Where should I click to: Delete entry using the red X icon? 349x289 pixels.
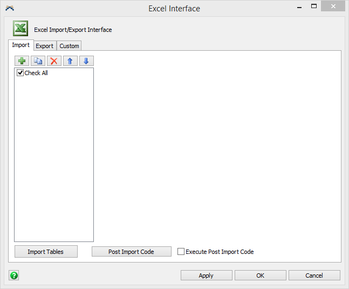click(x=54, y=61)
